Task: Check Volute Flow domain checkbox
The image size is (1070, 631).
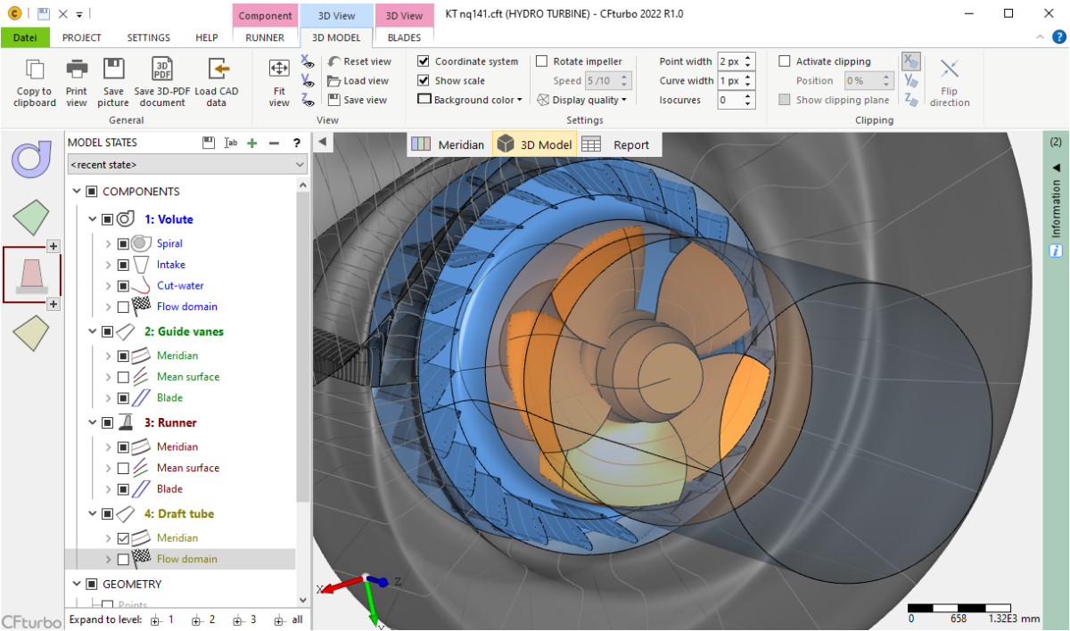Action: (123, 307)
